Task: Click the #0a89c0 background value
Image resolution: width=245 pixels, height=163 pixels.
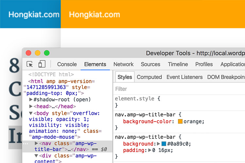Action: [178, 144]
